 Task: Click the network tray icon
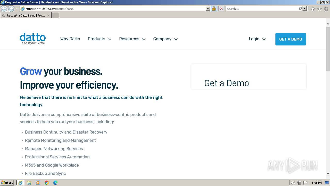299,183
